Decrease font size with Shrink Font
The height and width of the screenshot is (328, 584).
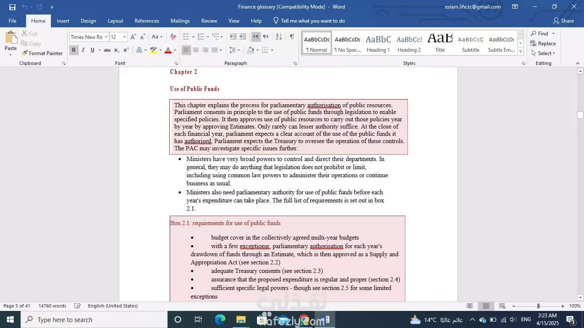pyautogui.click(x=143, y=37)
